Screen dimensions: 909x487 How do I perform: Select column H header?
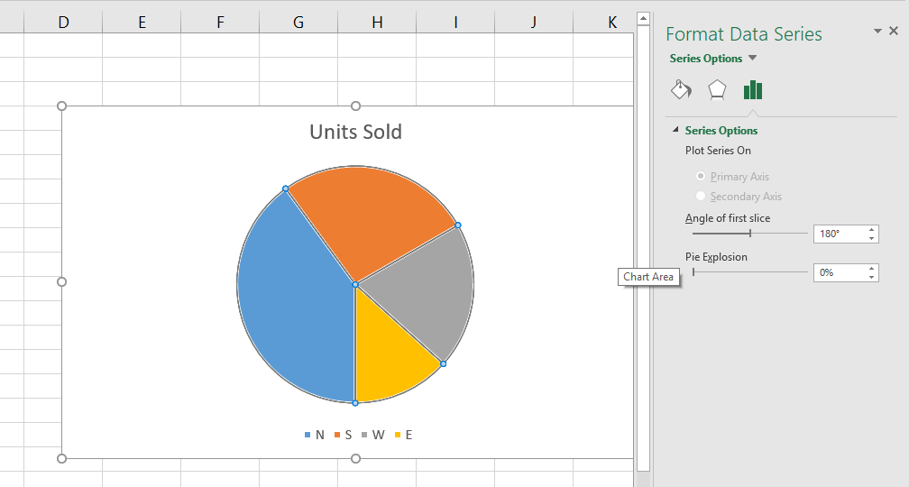(x=377, y=23)
